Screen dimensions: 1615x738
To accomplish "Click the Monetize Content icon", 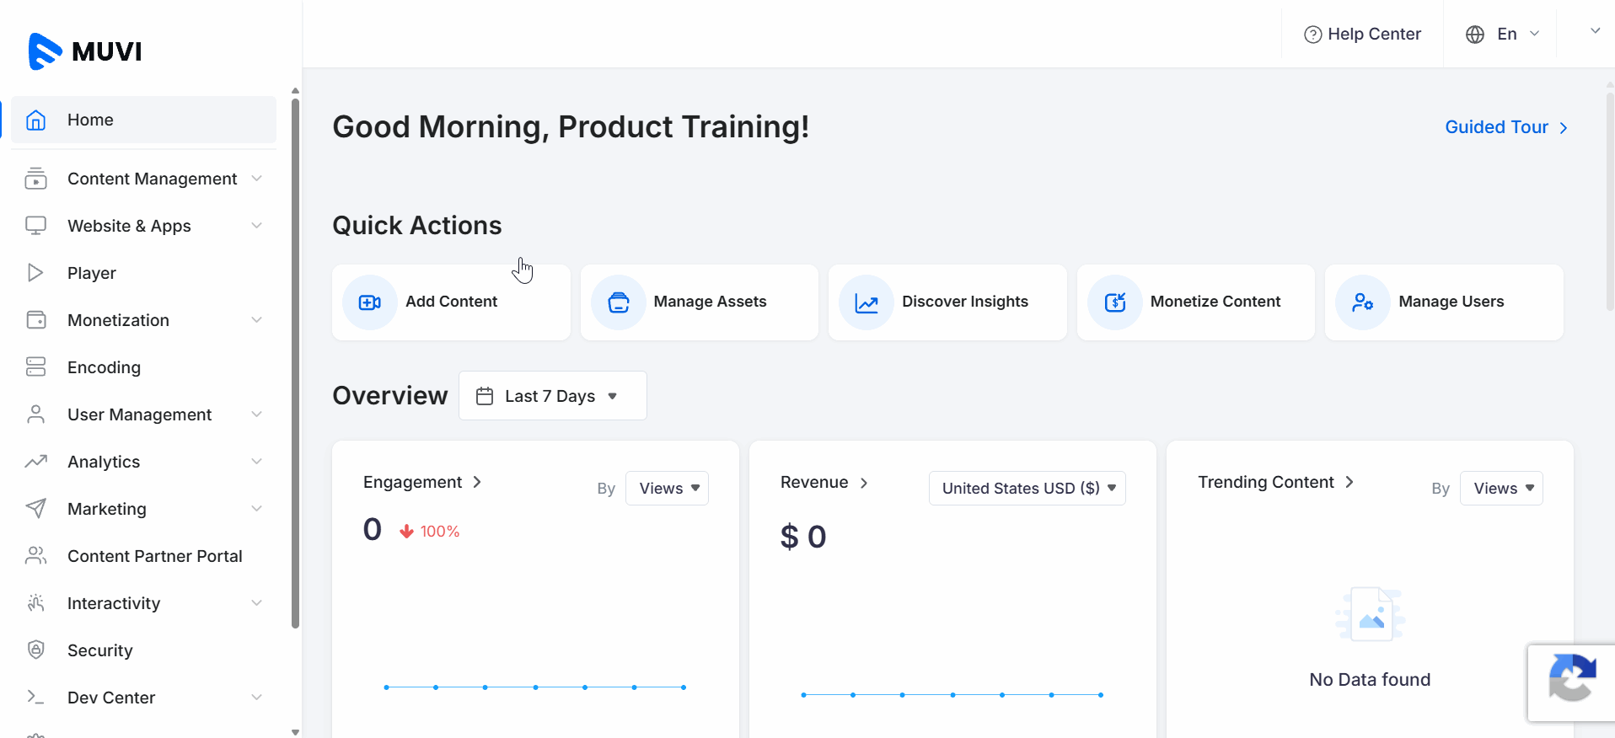I will pos(1114,302).
